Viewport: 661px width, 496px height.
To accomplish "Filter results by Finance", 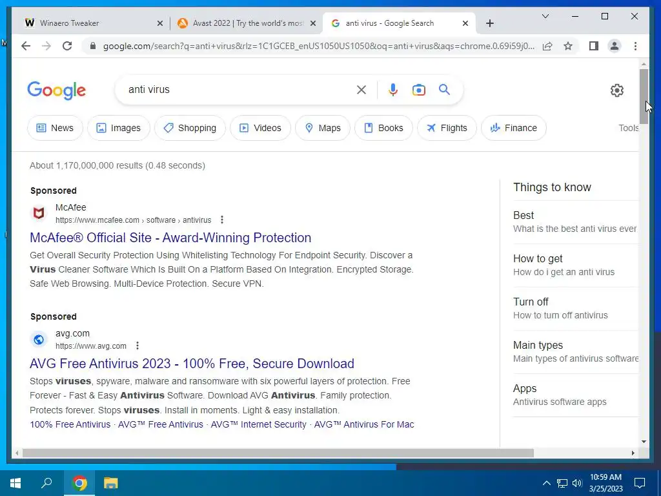I will (513, 128).
